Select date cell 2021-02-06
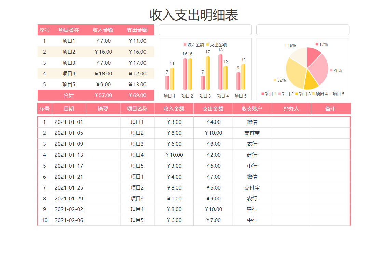Screen dimensions: 384x272 coord(69,220)
